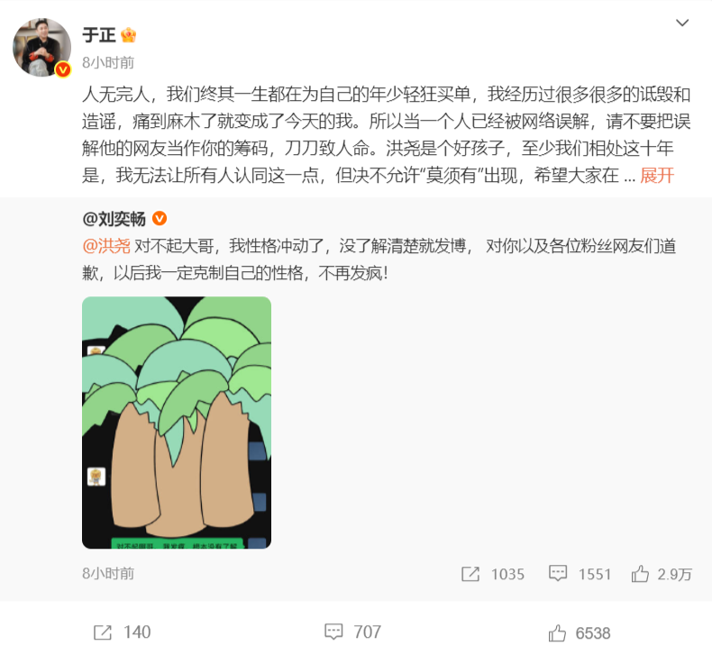Open 于正's profile avatar
This screenshot has height=646, width=712.
(x=41, y=47)
